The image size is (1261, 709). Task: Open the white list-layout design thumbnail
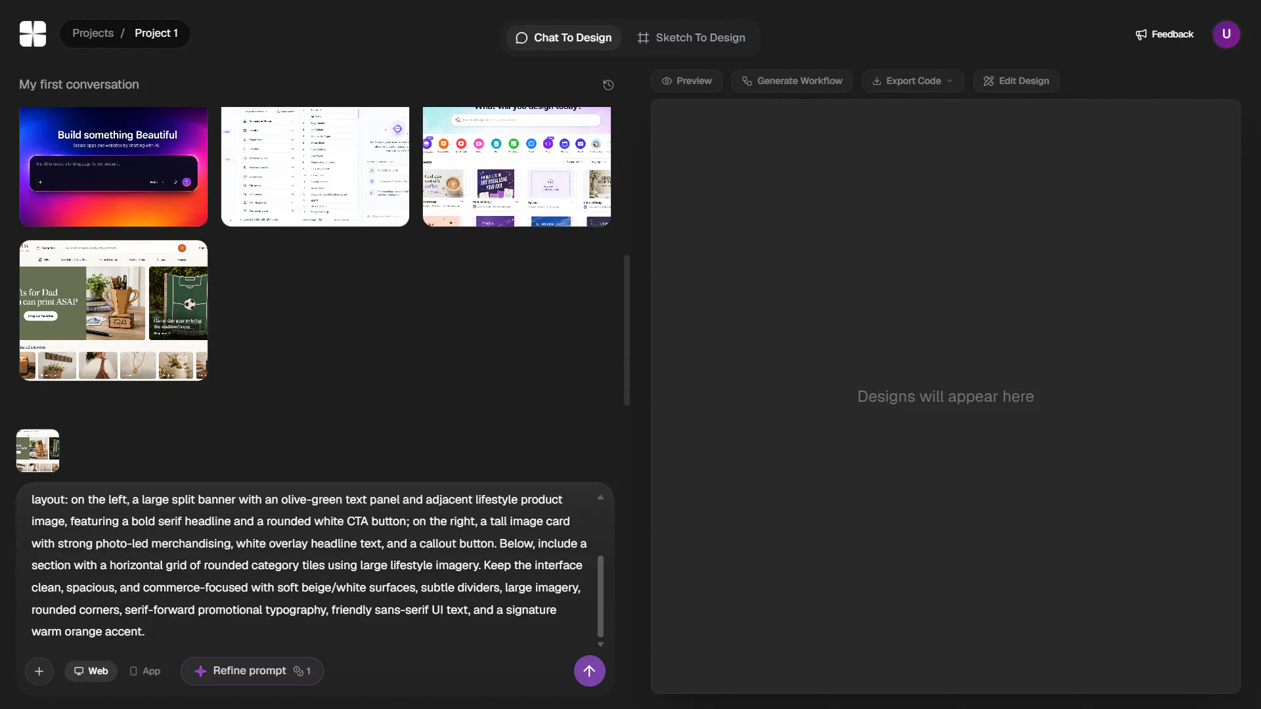[x=315, y=167]
